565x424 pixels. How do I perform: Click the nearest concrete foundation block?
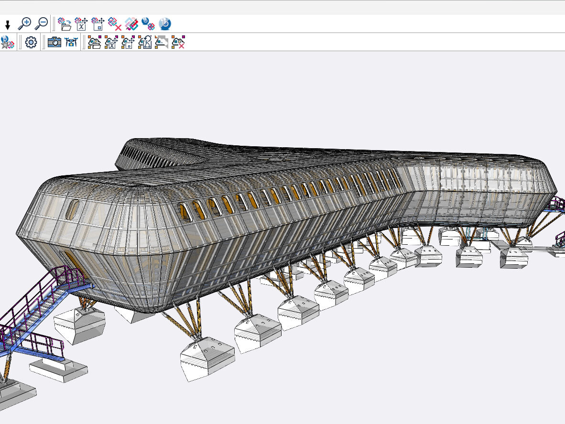pos(207,359)
